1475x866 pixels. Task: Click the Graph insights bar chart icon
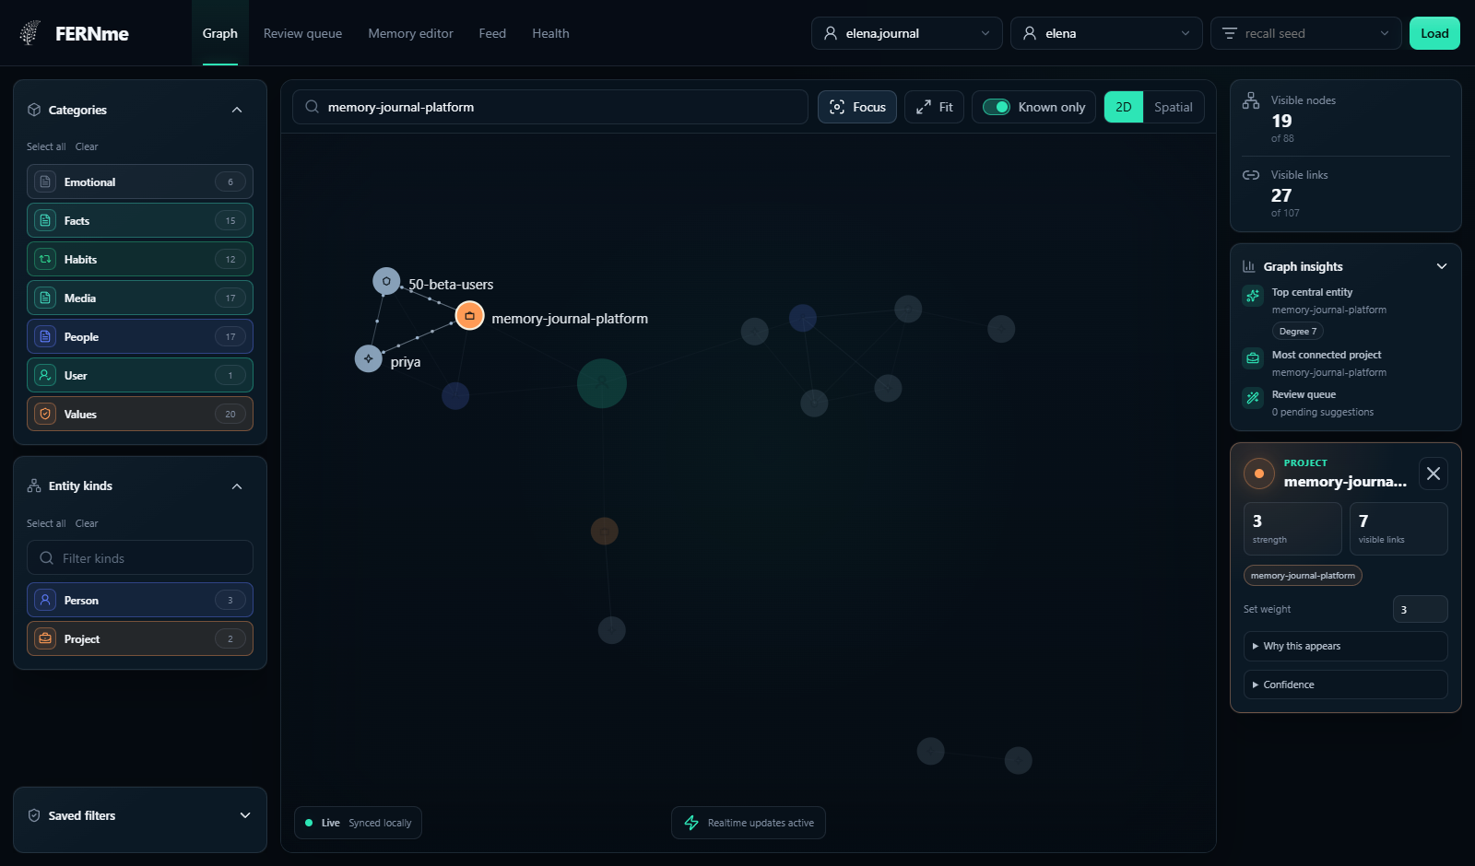pyautogui.click(x=1249, y=266)
